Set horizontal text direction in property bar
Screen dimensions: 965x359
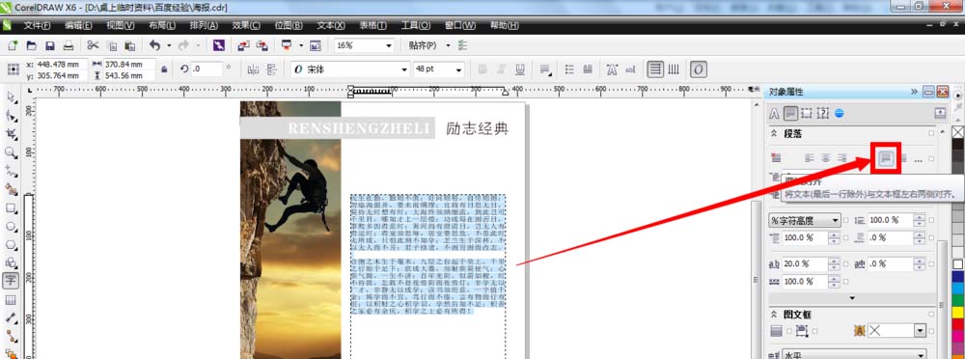[655, 69]
